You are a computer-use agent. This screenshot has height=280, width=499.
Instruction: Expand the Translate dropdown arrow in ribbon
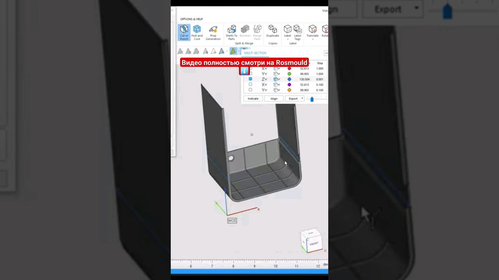312,39
